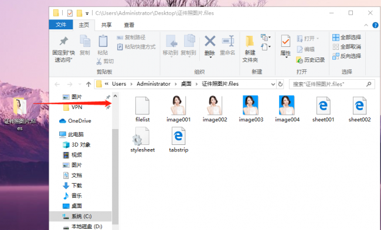
Task: Select the image001 thumbnail
Action: coord(178,109)
